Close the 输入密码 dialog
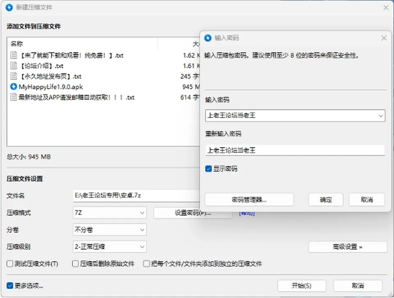This screenshot has height=298, width=394. (x=384, y=38)
